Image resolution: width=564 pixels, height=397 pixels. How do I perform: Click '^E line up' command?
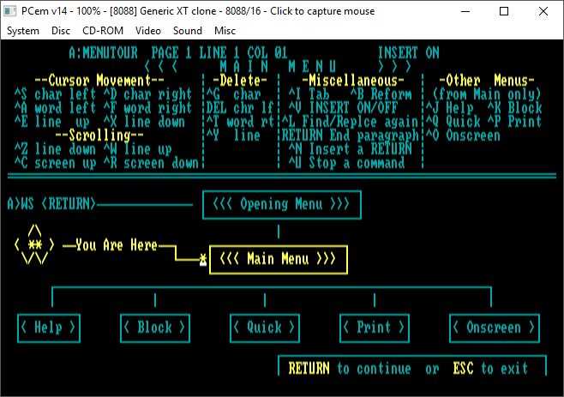coord(51,122)
